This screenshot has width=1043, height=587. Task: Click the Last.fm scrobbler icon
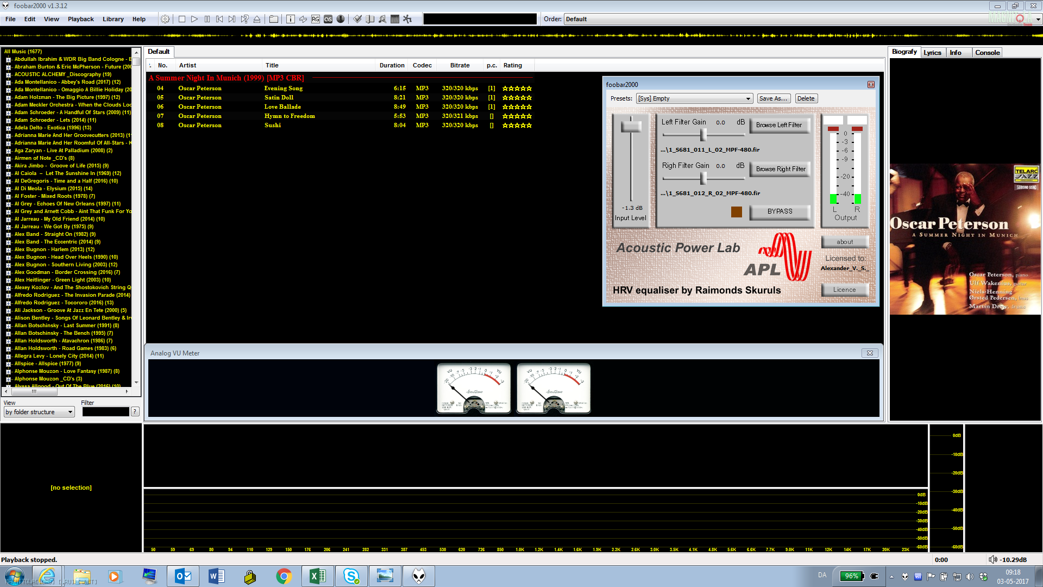tap(328, 19)
